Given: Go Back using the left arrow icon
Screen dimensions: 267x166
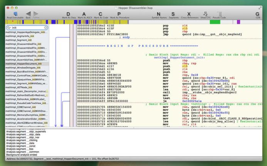Looking at the screenshot, I should pyautogui.click(x=28, y=14).
